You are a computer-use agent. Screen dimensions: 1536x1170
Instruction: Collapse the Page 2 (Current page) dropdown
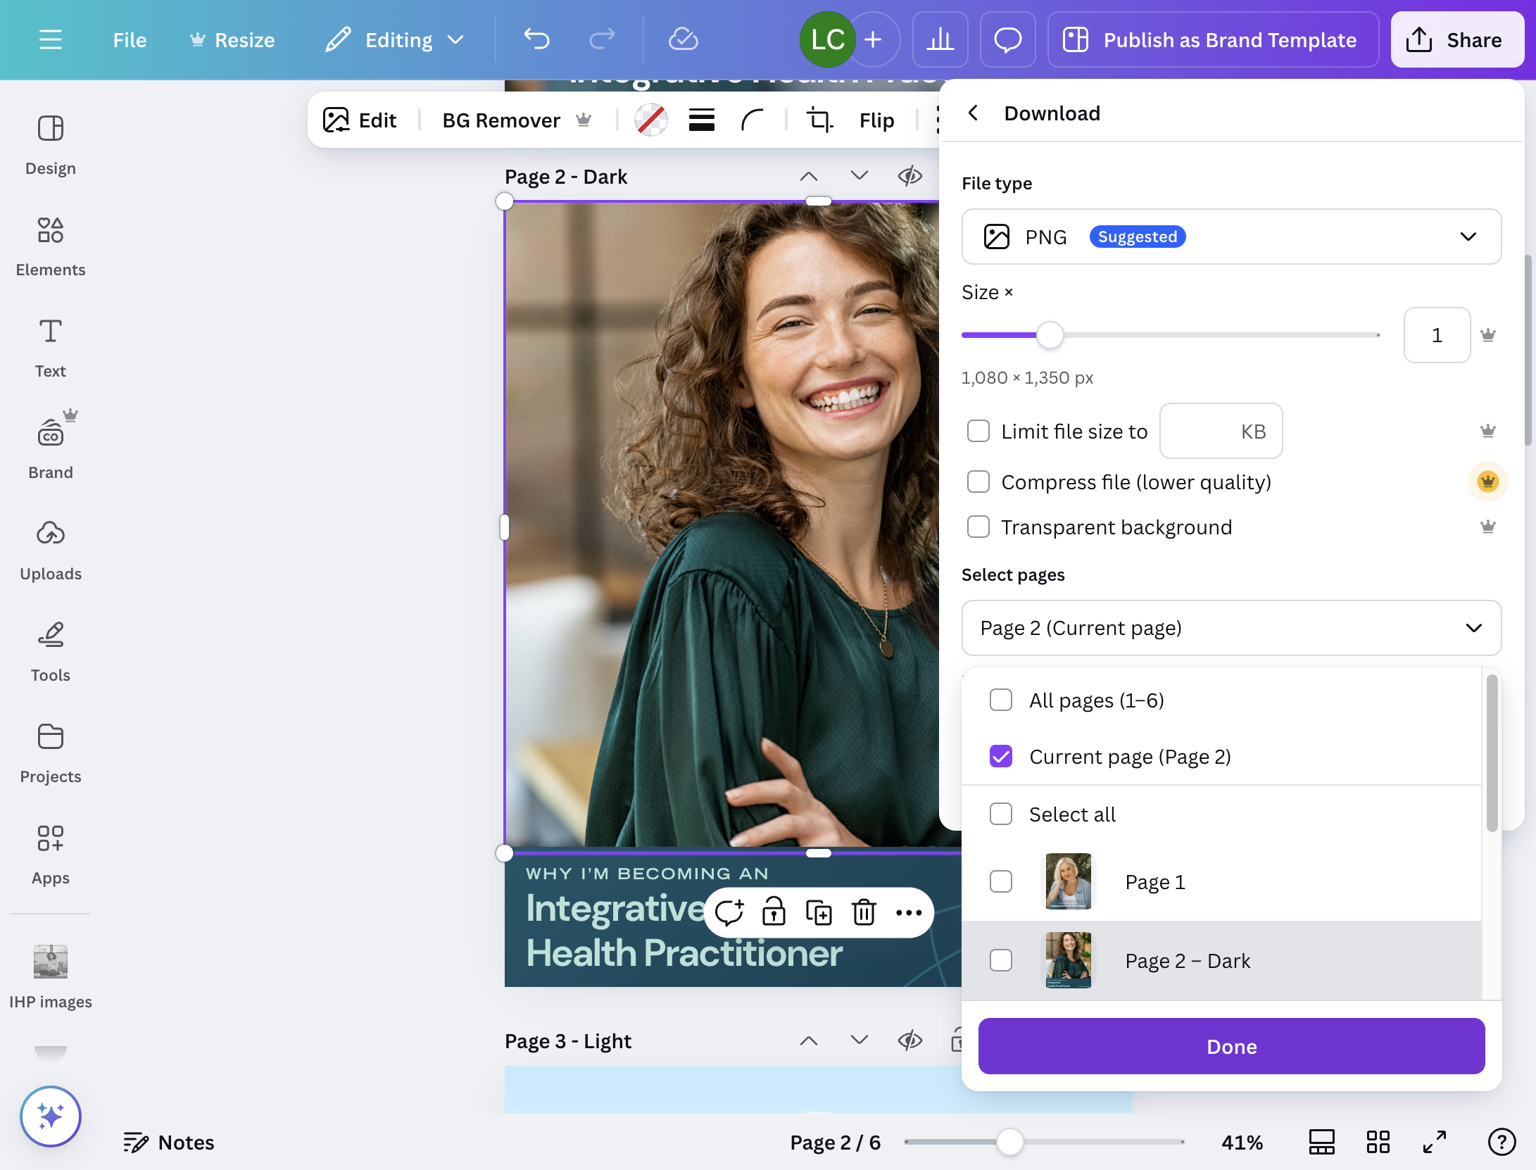coord(1231,628)
